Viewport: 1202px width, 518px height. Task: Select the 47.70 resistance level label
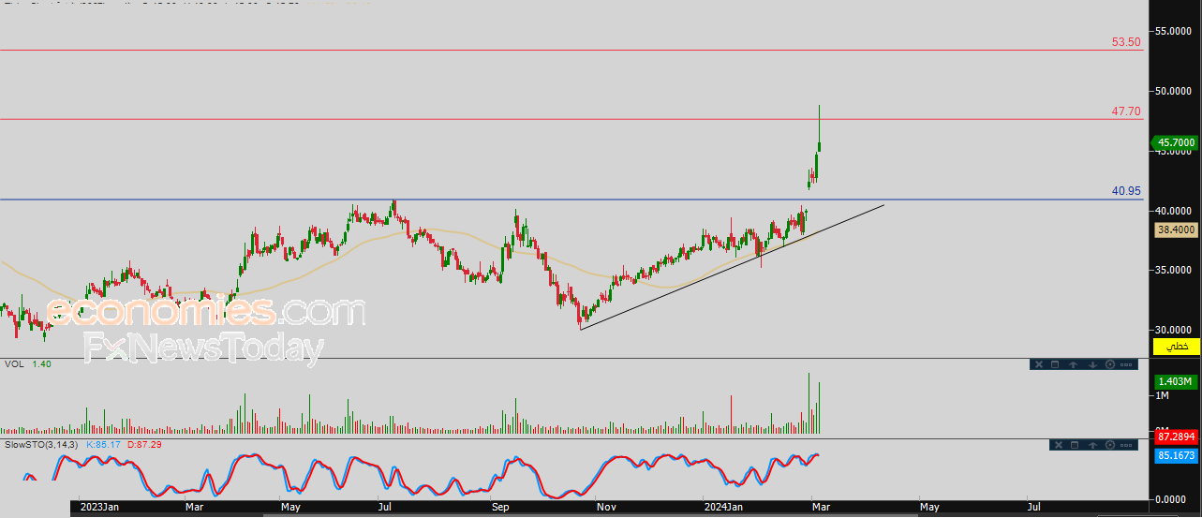tap(1126, 111)
